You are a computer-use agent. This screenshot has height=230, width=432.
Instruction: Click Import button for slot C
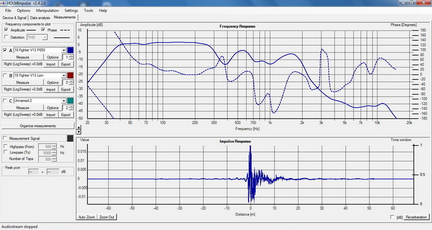pyautogui.click(x=51, y=115)
